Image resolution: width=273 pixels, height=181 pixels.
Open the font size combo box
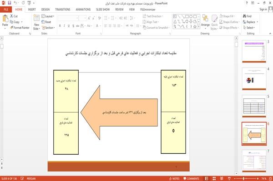point(82,18)
